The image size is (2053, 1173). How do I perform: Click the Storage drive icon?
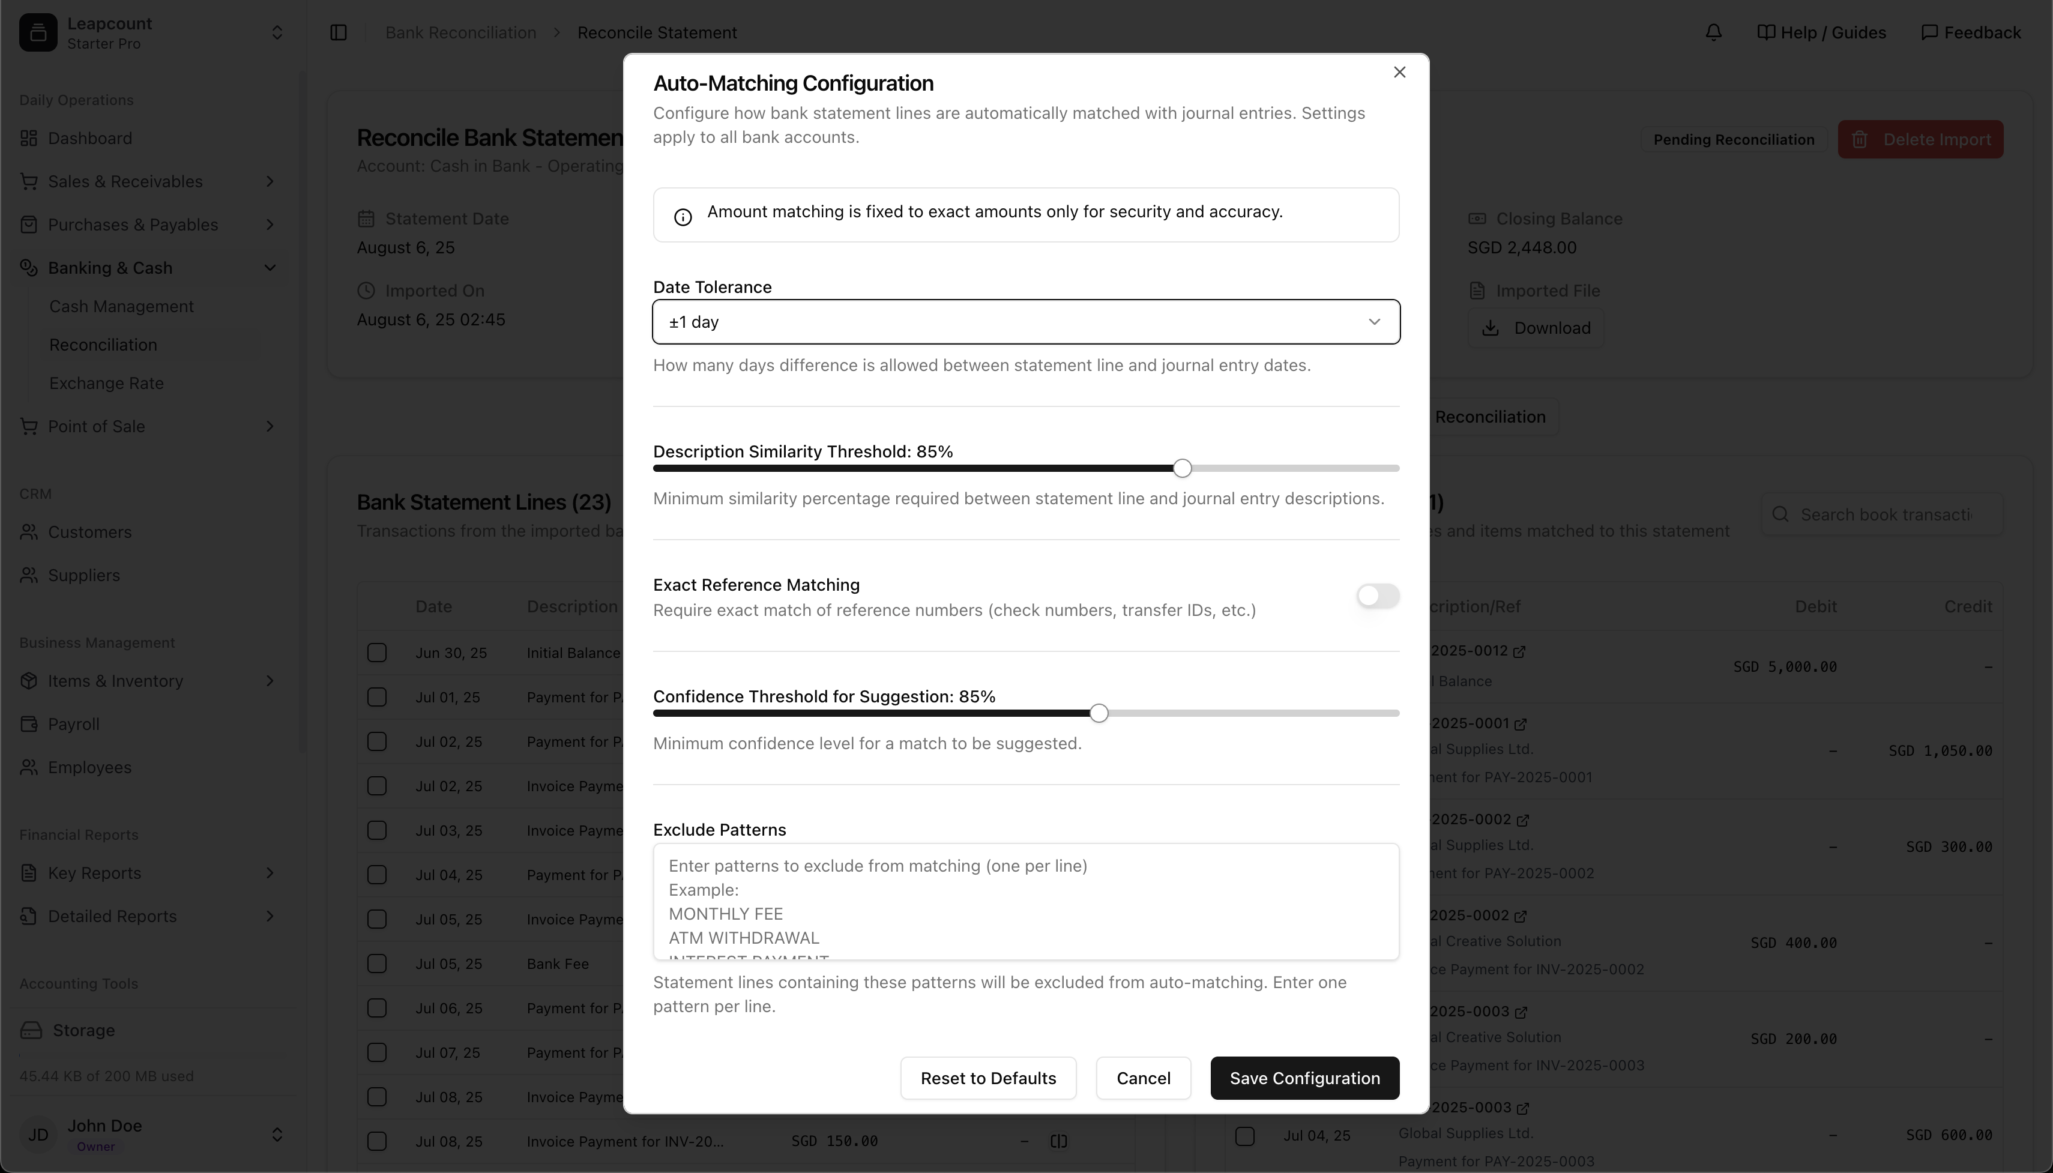[x=31, y=1030]
